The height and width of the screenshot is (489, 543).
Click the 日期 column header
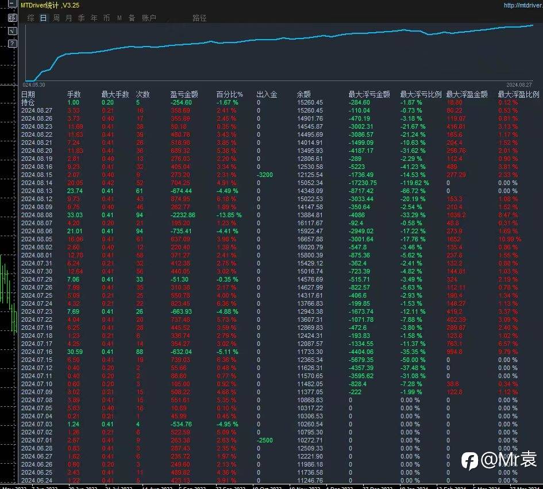tap(28, 94)
